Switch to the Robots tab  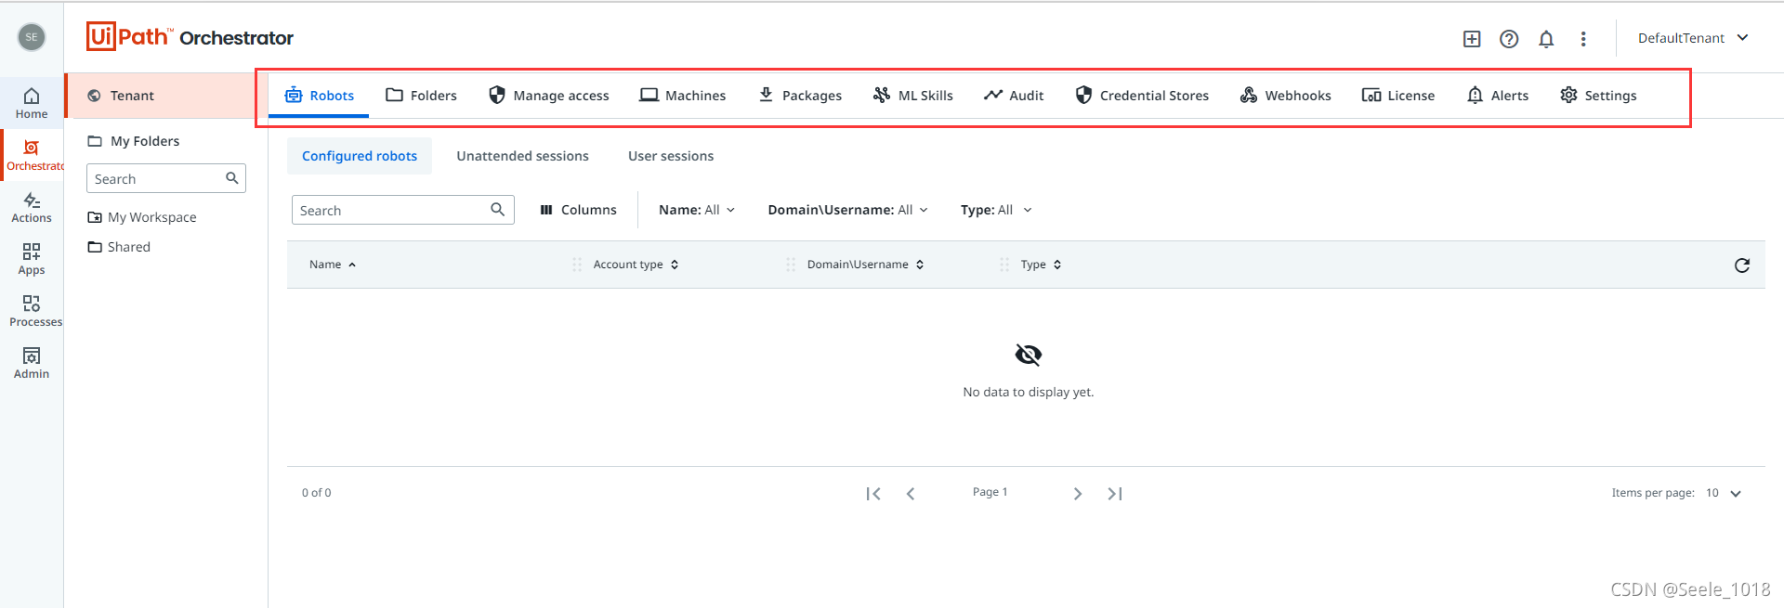pyautogui.click(x=319, y=96)
